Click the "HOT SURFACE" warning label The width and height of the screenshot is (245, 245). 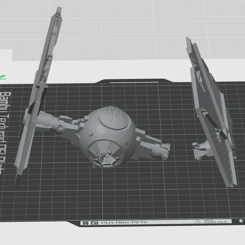pyautogui.click(x=216, y=221)
